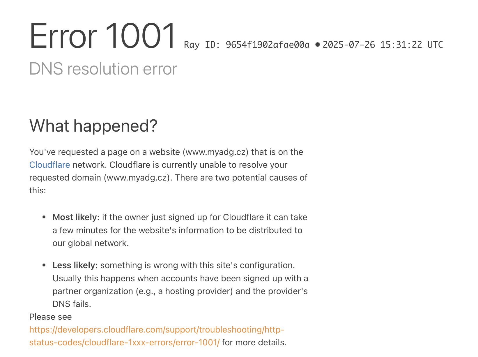Click the partner organization hosting provider line
The height and width of the screenshot is (357, 478).
coord(180,291)
